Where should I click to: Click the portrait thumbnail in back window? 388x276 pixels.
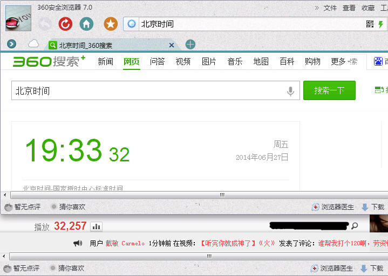pos(379,223)
